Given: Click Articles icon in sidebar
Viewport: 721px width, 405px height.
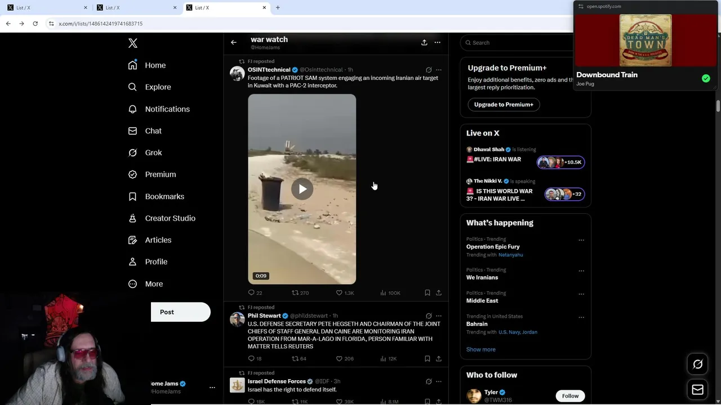Looking at the screenshot, I should (x=132, y=240).
